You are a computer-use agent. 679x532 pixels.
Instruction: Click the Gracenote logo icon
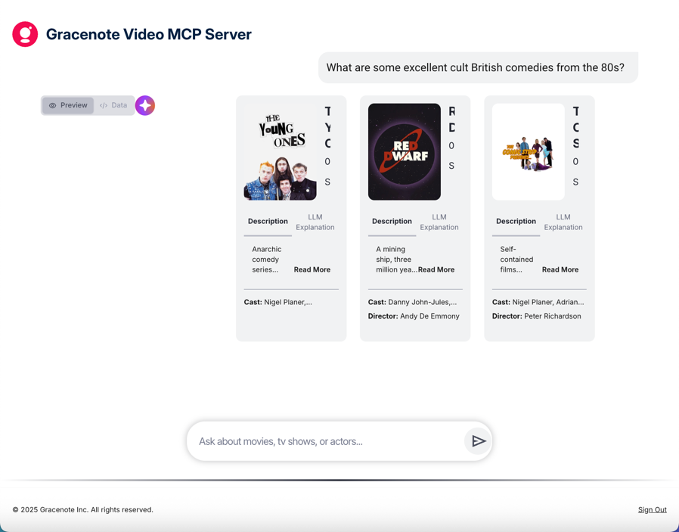click(x=25, y=34)
